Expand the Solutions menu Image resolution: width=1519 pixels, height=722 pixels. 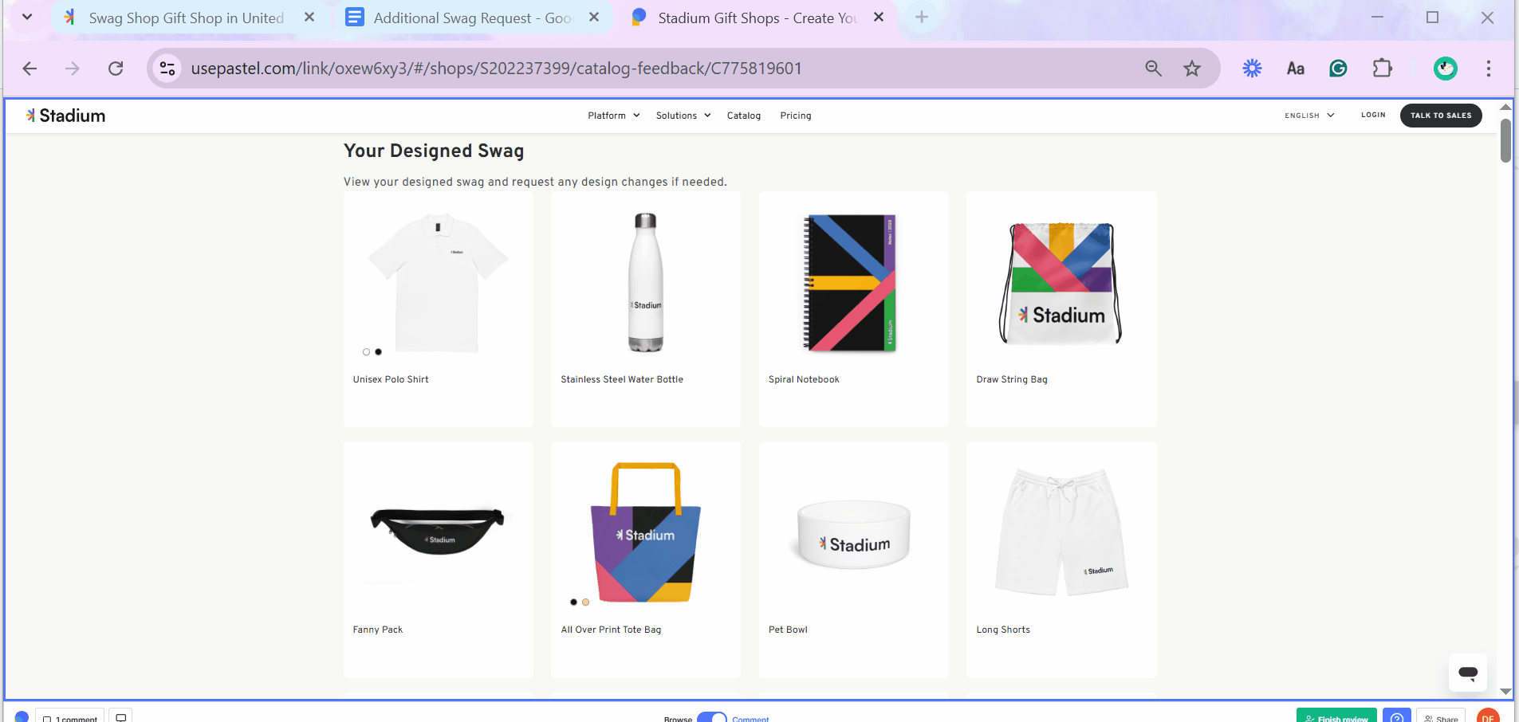click(683, 116)
